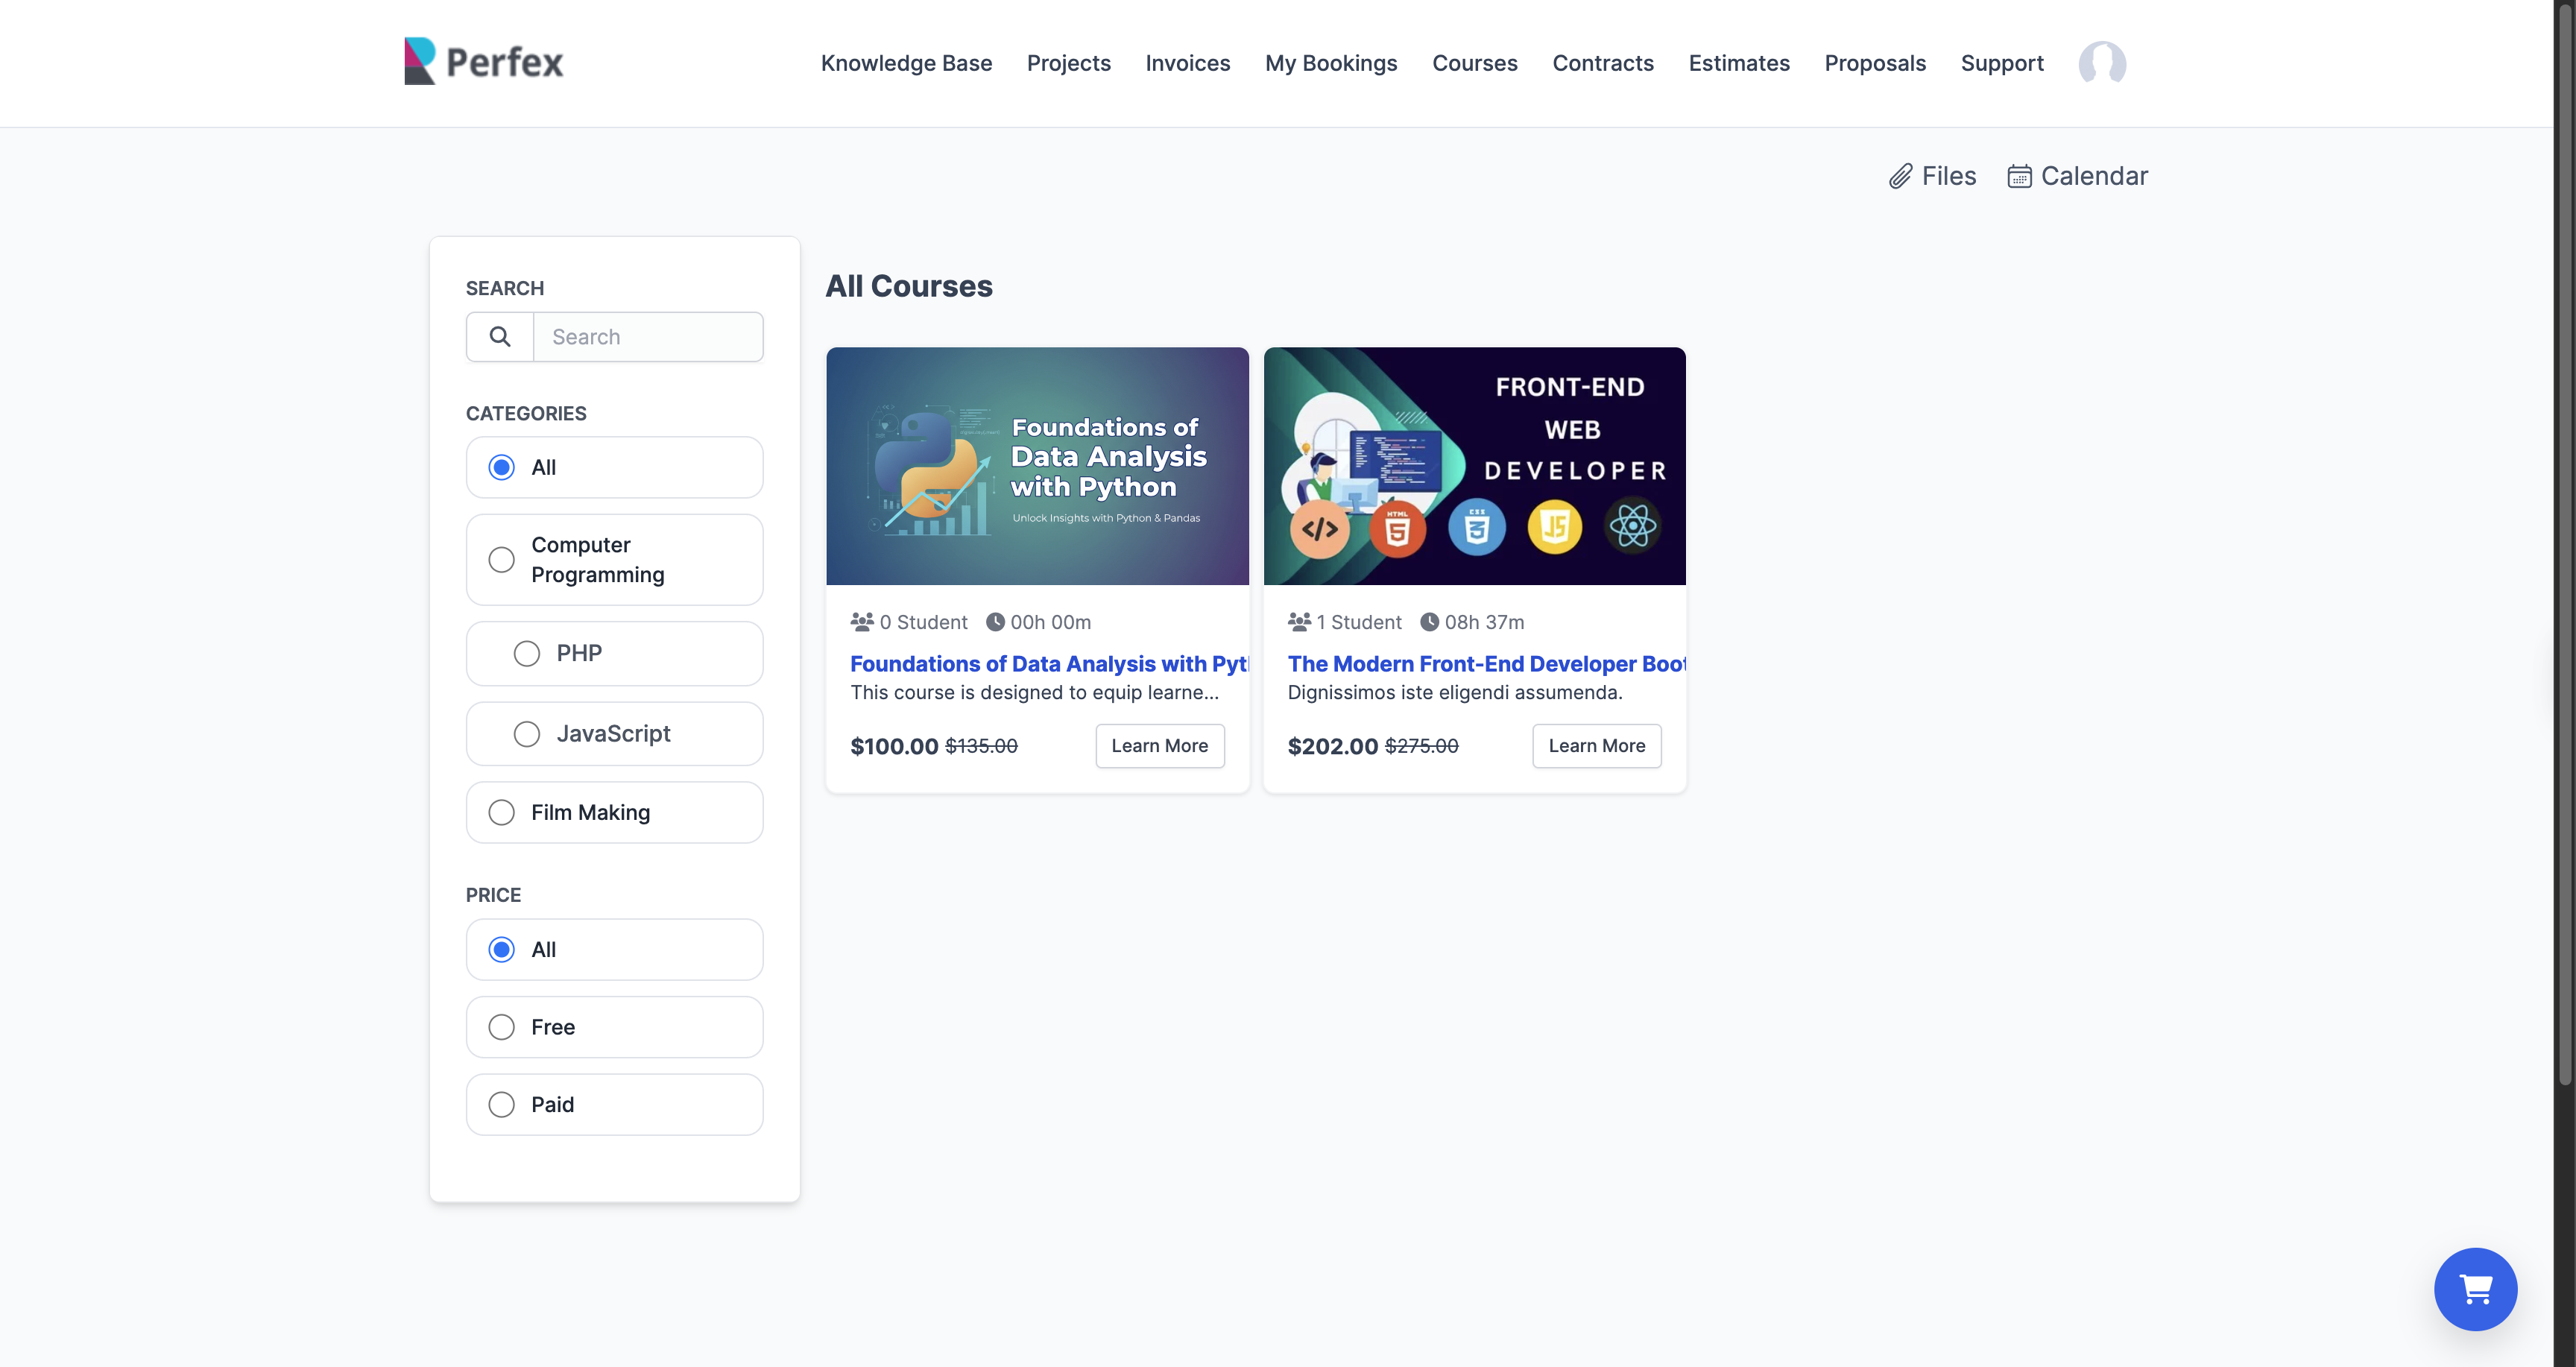
Task: Open the Courses menu item
Action: (x=1474, y=63)
